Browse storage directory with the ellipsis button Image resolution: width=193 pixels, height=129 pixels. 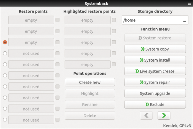pos(184,20)
